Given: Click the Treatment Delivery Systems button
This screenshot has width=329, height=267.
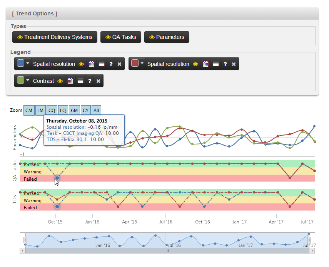Looking at the screenshot, I should click(55, 37).
